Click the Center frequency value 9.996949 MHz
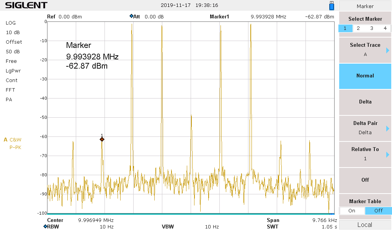The width and height of the screenshot is (392, 230). (96, 220)
